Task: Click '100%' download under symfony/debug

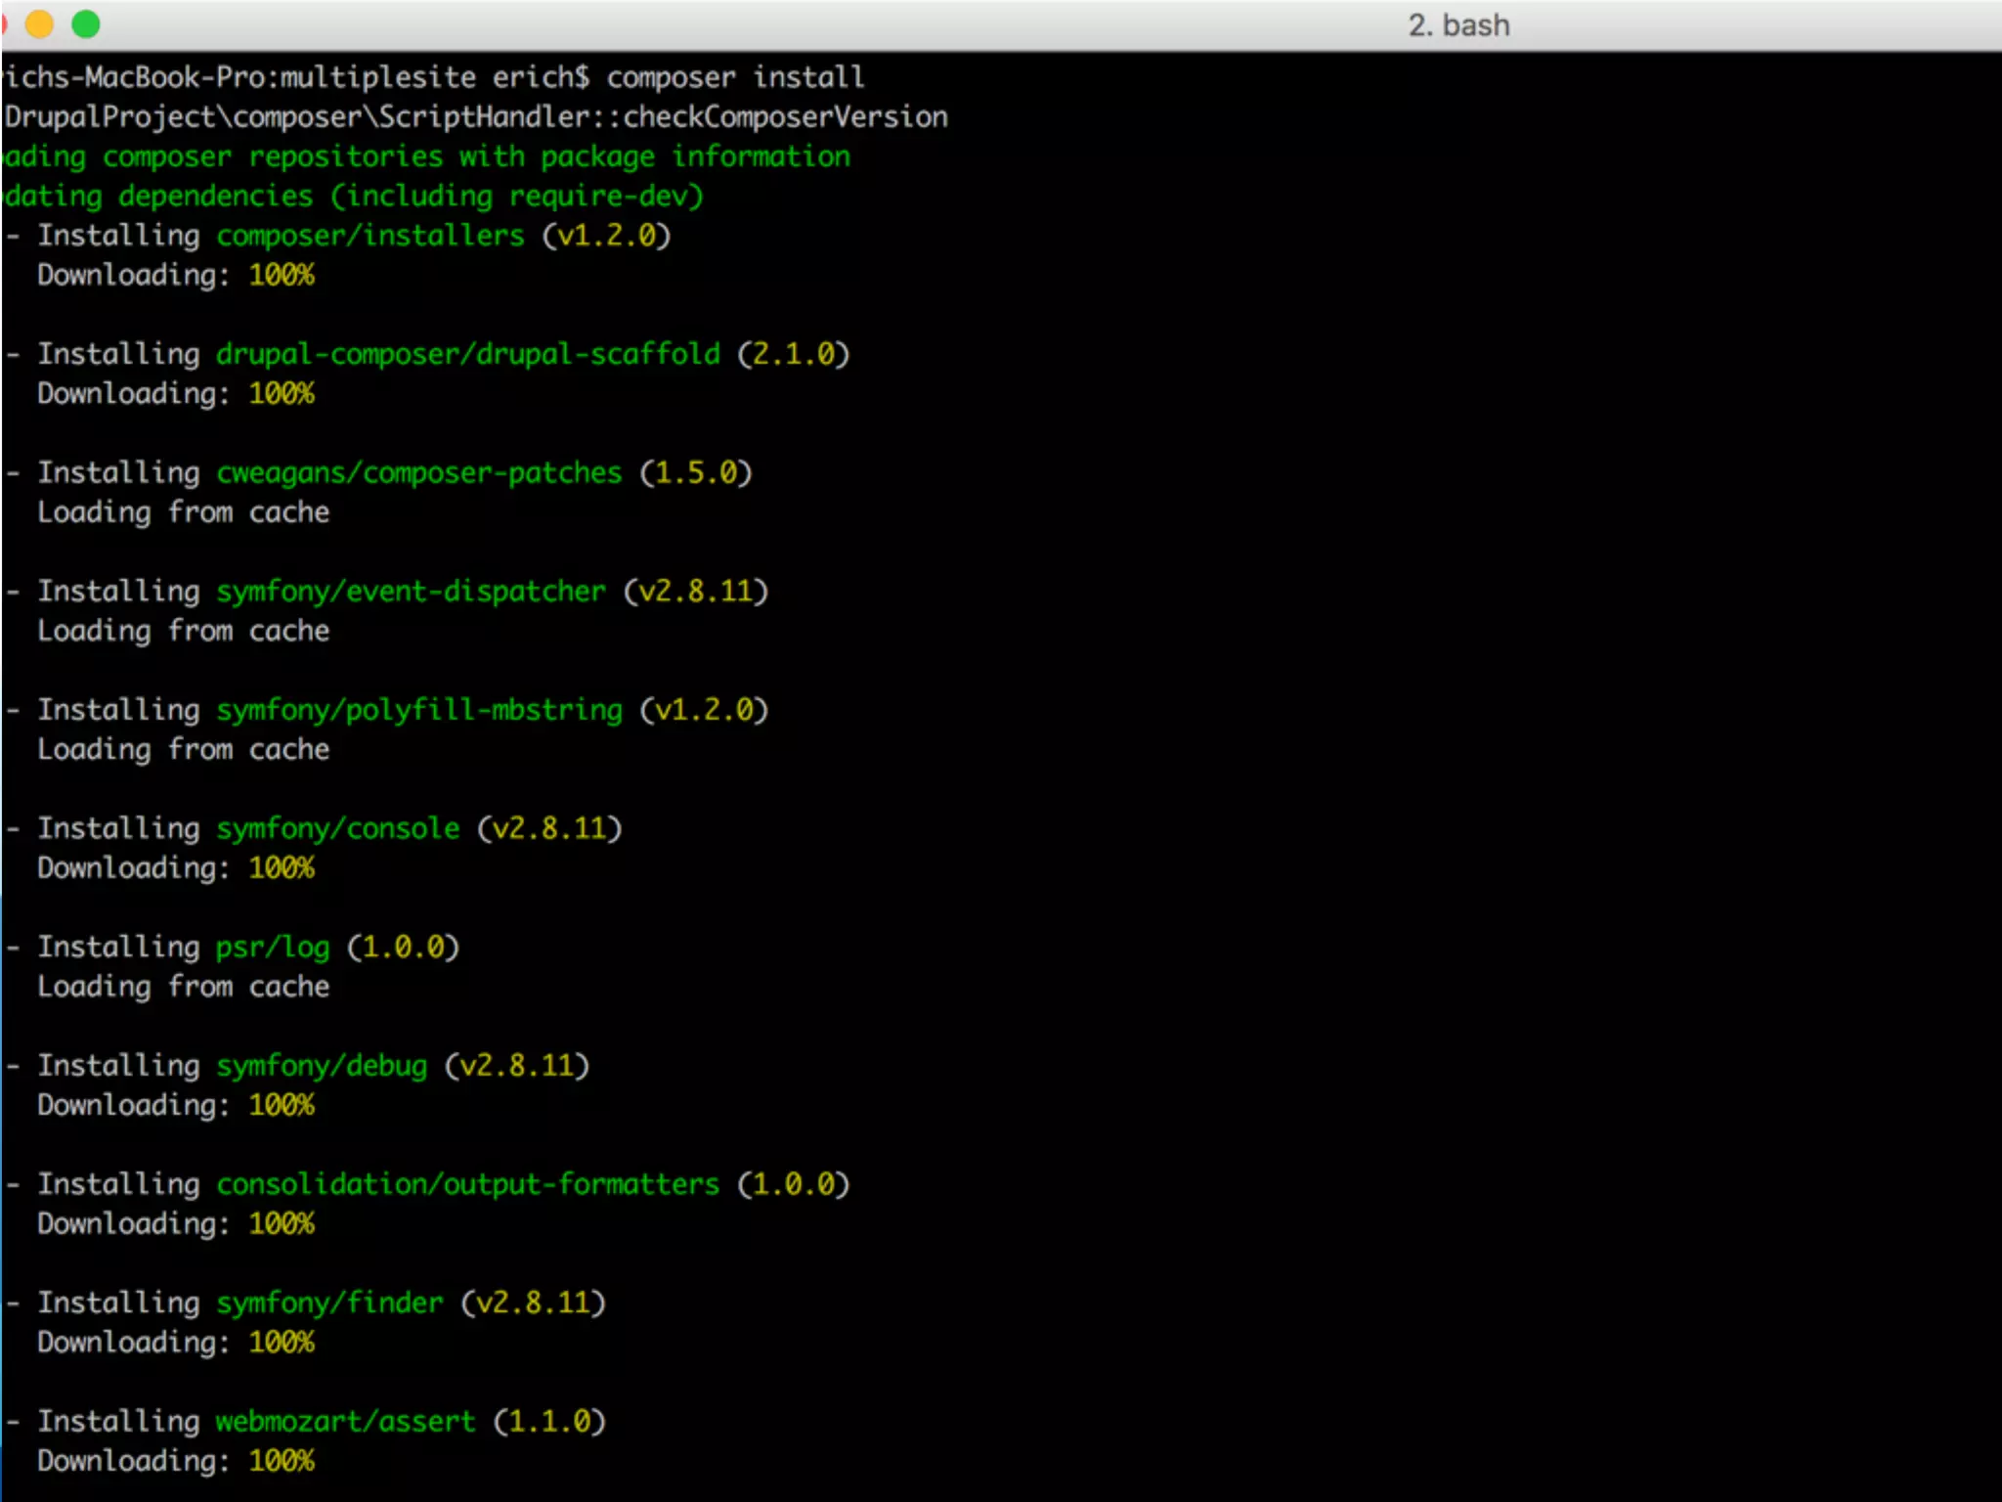Action: pos(282,1105)
